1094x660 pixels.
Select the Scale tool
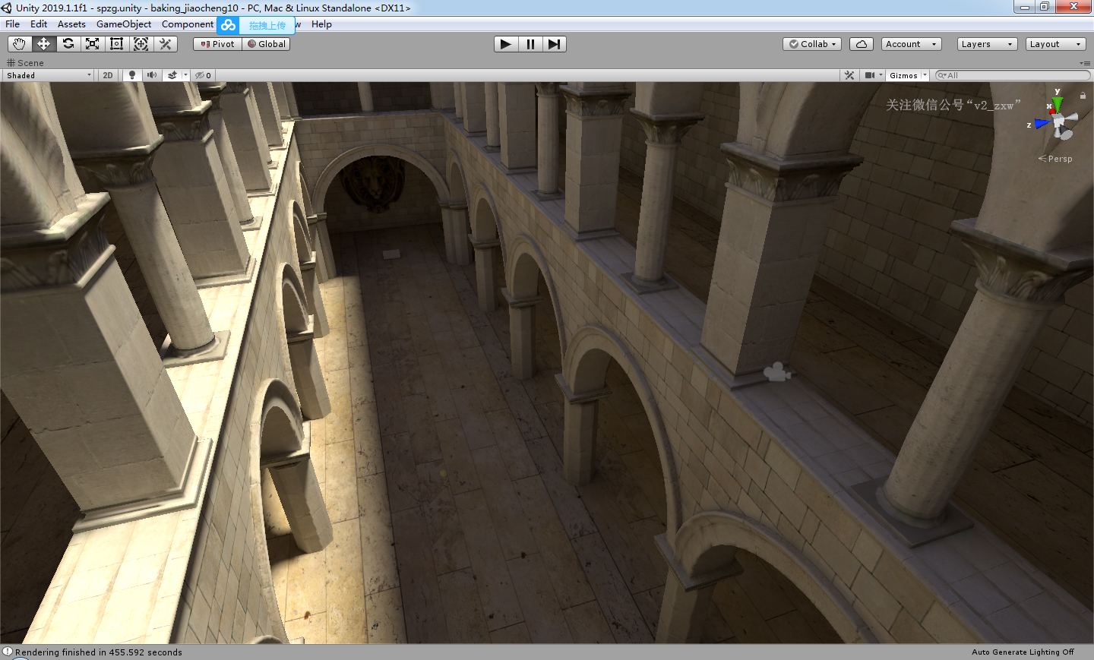92,44
